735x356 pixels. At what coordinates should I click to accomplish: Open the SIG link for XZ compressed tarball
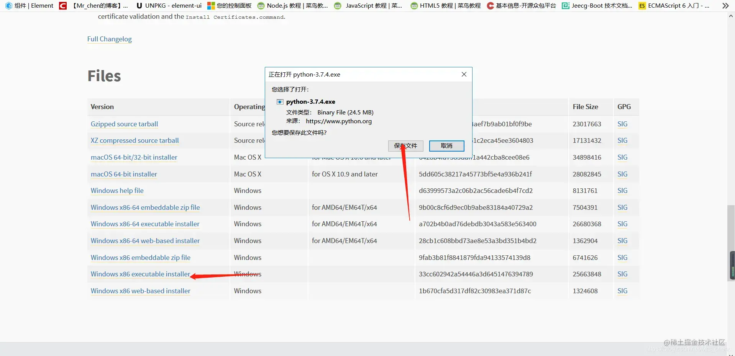(622, 140)
